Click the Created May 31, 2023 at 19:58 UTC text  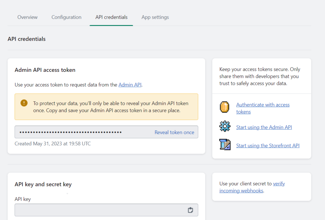coord(53,144)
